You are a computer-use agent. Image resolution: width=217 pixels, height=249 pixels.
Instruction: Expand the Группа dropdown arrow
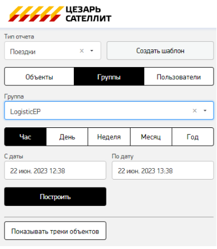pyautogui.click(x=205, y=111)
